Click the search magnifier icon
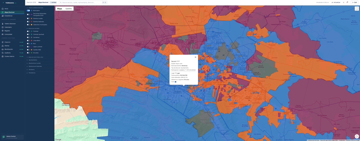The image size is (360, 141). click(x=61, y=2)
